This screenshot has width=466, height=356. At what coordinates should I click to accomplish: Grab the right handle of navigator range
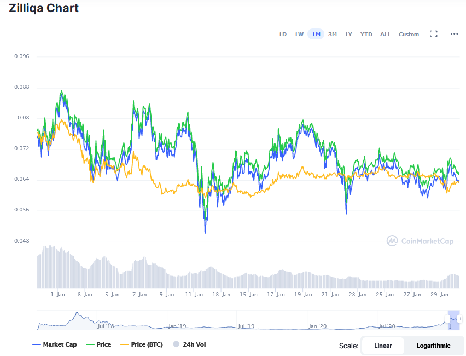[x=459, y=319]
